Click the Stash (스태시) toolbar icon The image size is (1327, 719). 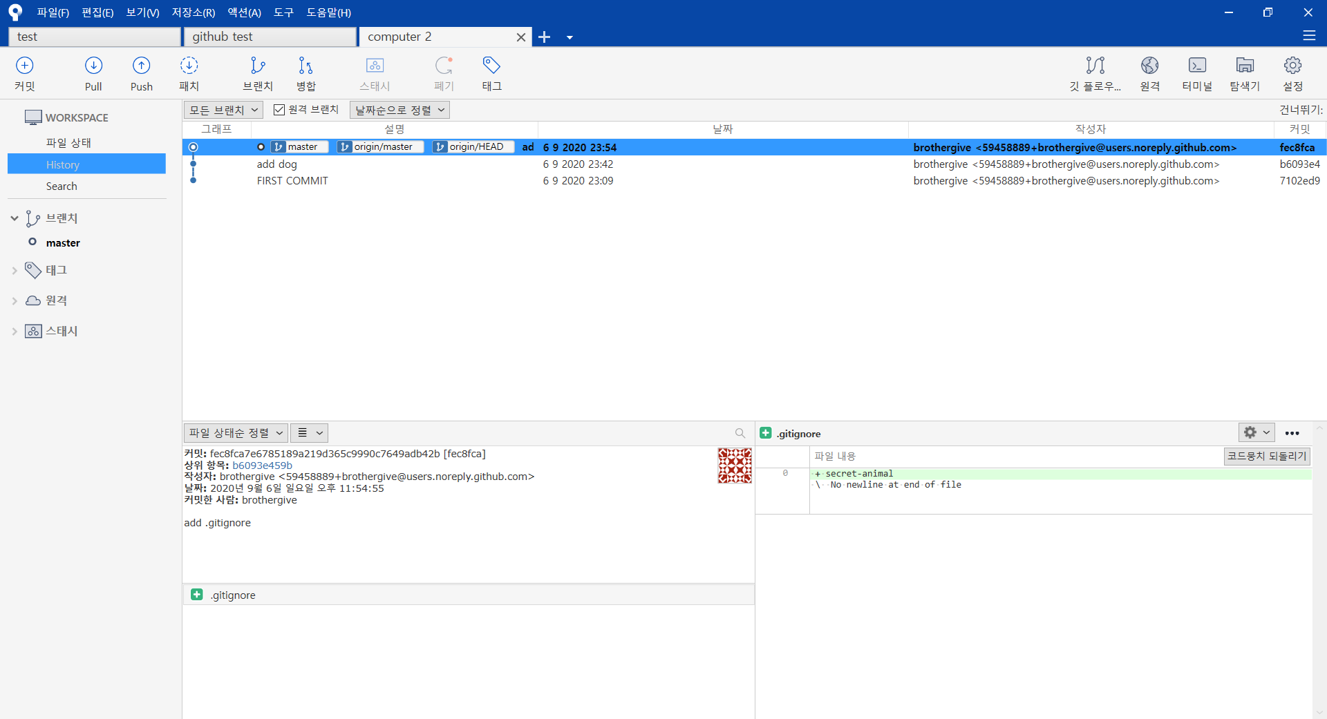(375, 74)
